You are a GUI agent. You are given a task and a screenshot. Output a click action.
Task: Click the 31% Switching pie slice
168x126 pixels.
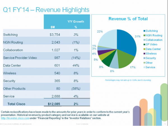(127, 43)
